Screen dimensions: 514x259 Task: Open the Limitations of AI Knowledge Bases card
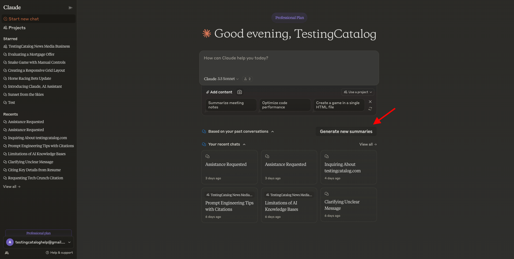[x=289, y=205]
